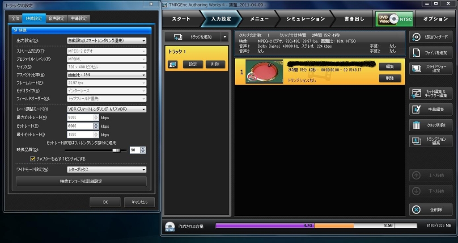Viewport: 458px width, 243px height.
Task: Click the monitor icon in トラック 1
Action: (173, 64)
